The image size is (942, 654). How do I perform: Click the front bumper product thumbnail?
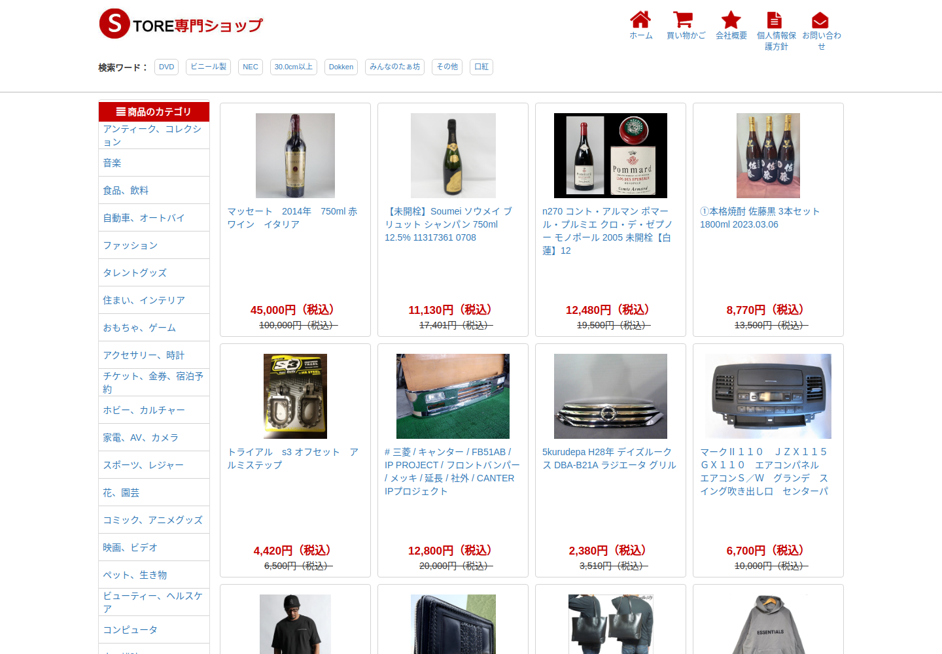(x=453, y=396)
